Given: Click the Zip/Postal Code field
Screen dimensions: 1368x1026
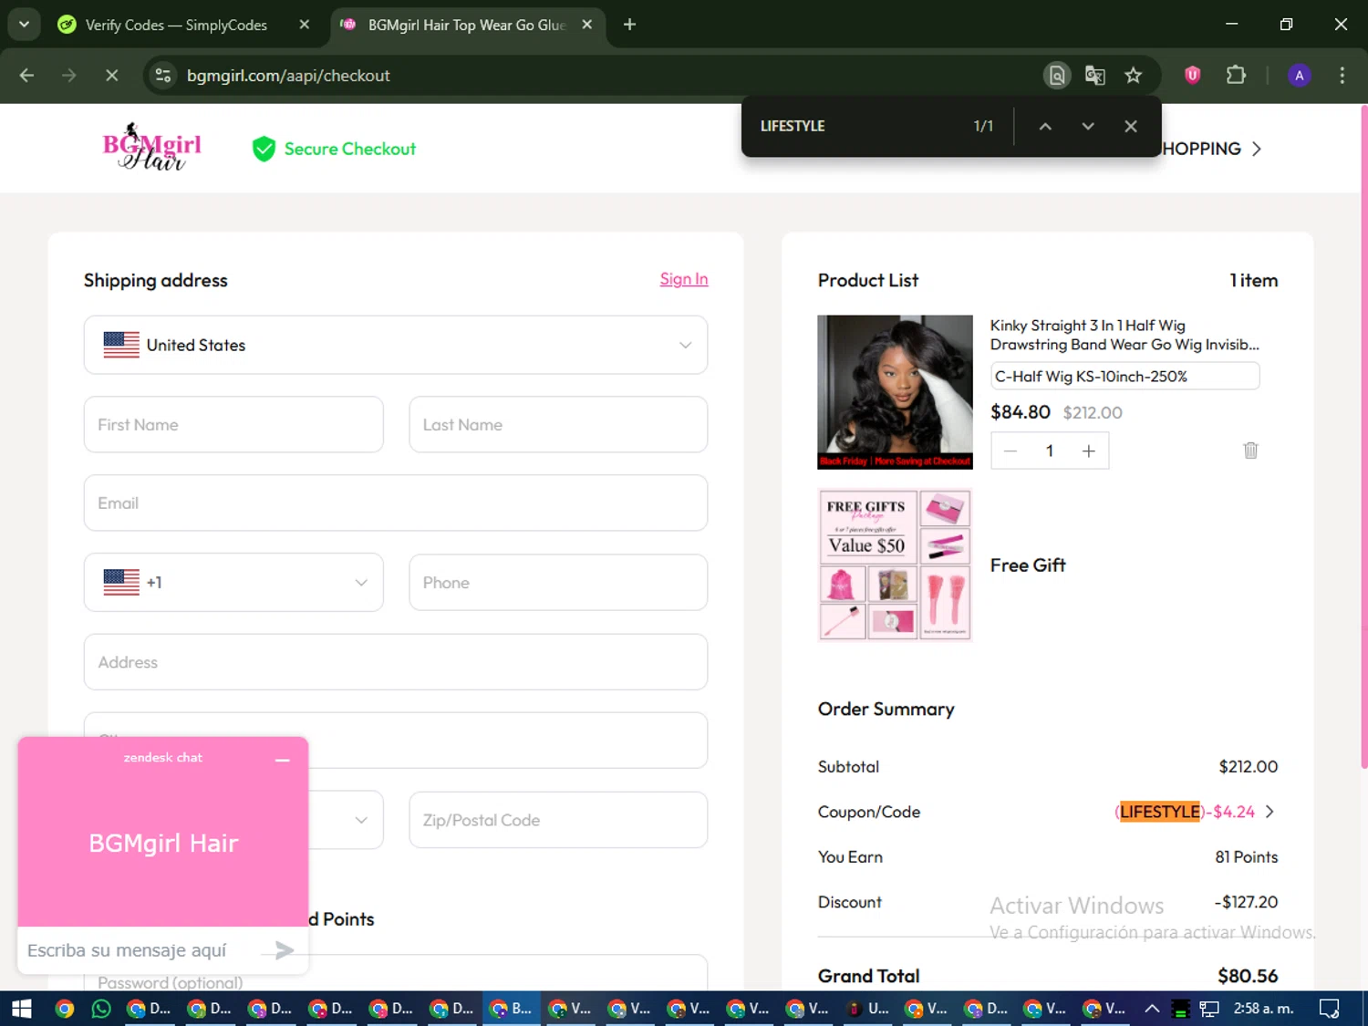Looking at the screenshot, I should 558,820.
